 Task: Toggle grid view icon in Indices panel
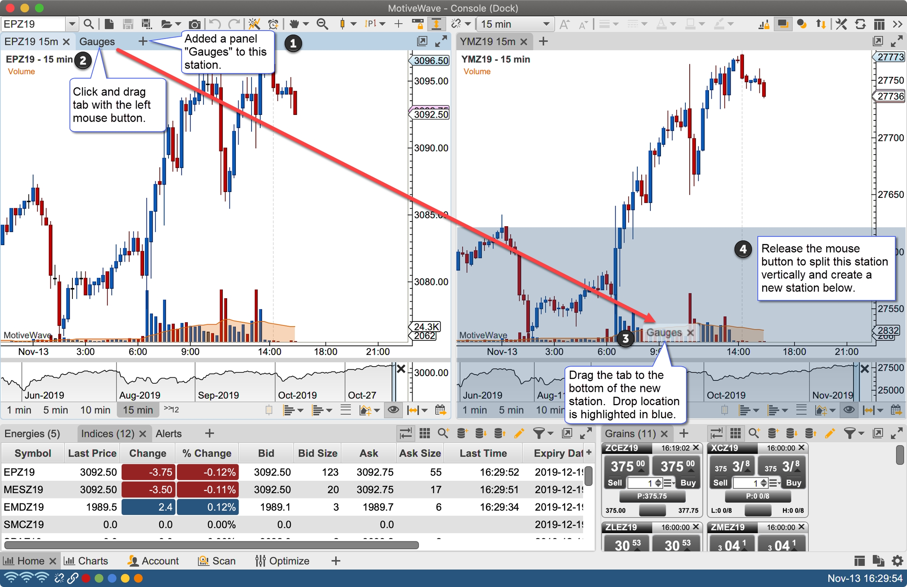[x=424, y=433]
